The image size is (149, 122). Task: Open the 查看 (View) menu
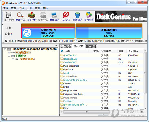(x=37, y=8)
